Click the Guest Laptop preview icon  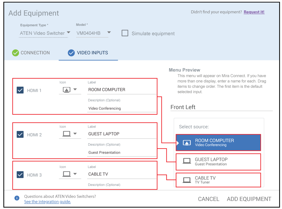point(187,161)
